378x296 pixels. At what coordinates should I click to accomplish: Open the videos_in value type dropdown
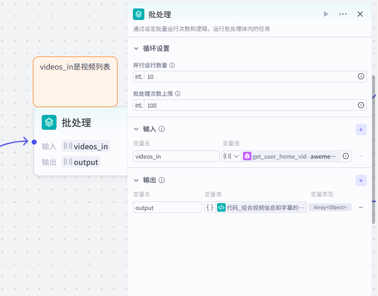click(x=232, y=156)
